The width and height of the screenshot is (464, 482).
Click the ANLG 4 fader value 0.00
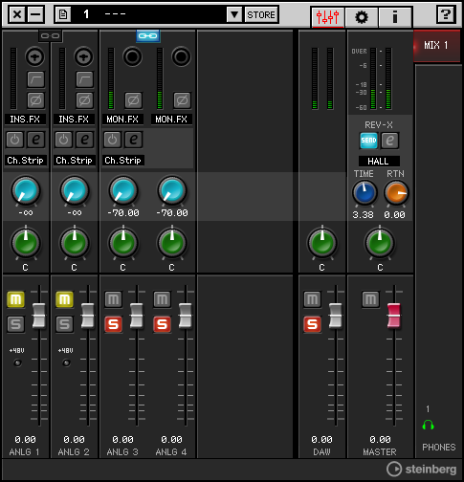click(x=172, y=440)
